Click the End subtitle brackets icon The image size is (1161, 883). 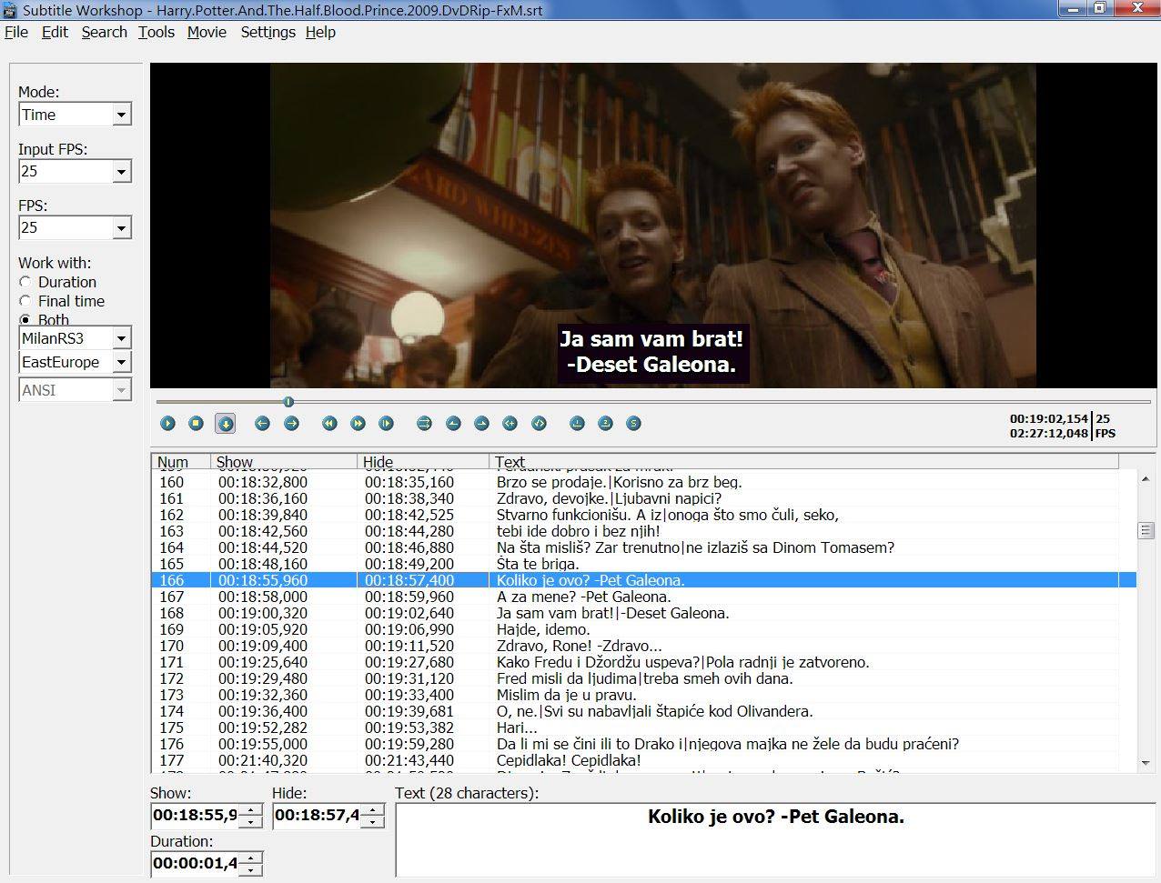click(539, 423)
